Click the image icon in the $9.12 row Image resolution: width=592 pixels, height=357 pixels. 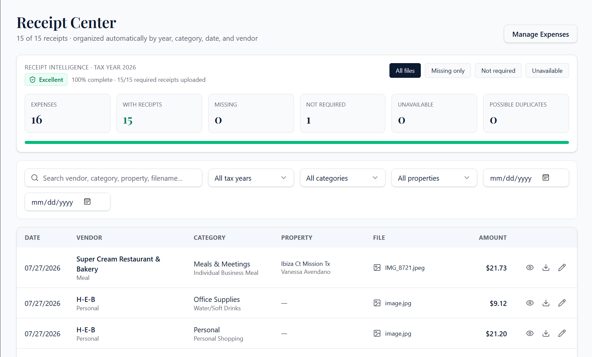click(x=377, y=303)
